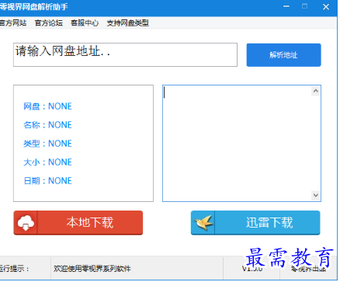Select the 网盘：NONE text

pyautogui.click(x=47, y=106)
